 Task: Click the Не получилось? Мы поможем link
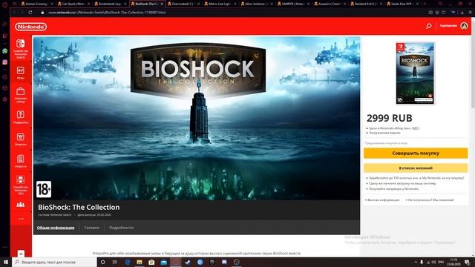(x=430, y=200)
